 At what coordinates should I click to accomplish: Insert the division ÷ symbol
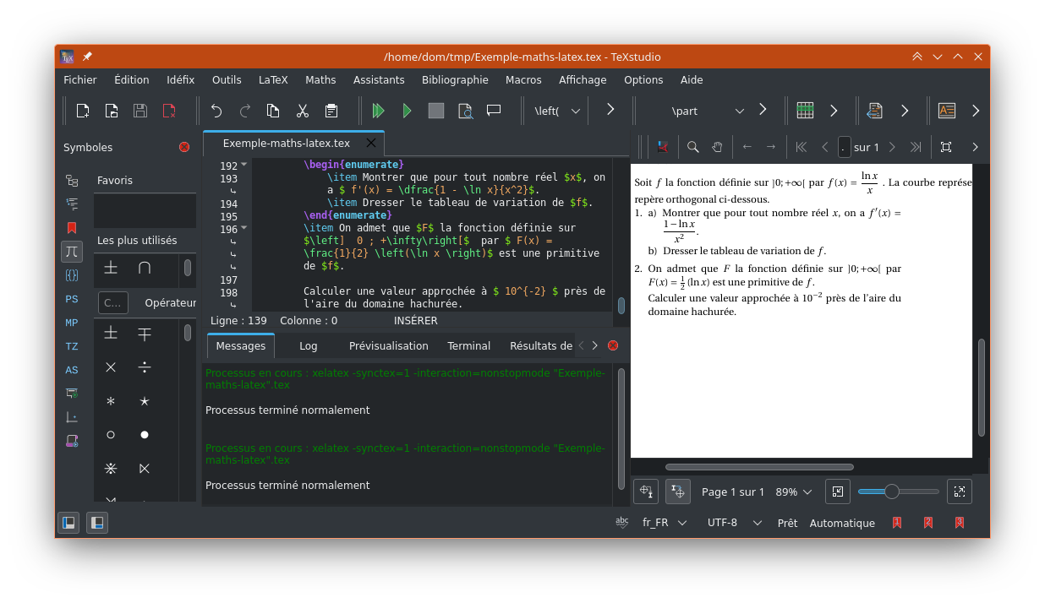pyautogui.click(x=145, y=367)
